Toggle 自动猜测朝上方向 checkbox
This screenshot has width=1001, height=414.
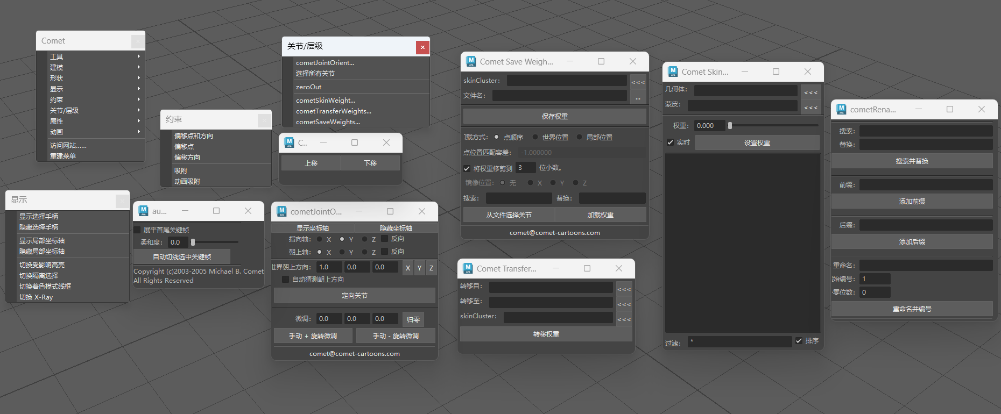point(286,280)
